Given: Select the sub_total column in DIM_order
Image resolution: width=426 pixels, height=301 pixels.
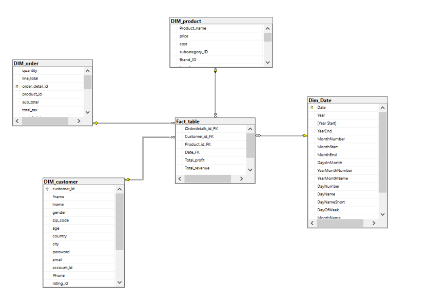Looking at the screenshot, I should point(48,102).
